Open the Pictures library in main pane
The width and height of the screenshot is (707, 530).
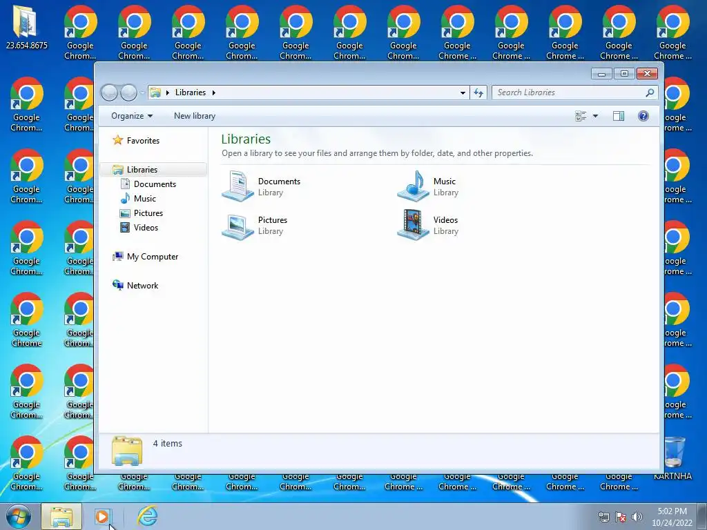(x=255, y=225)
